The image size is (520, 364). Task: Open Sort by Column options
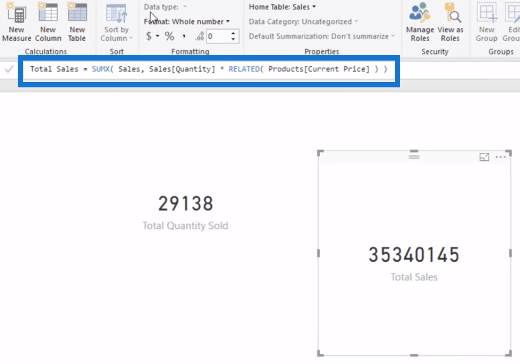[117, 23]
